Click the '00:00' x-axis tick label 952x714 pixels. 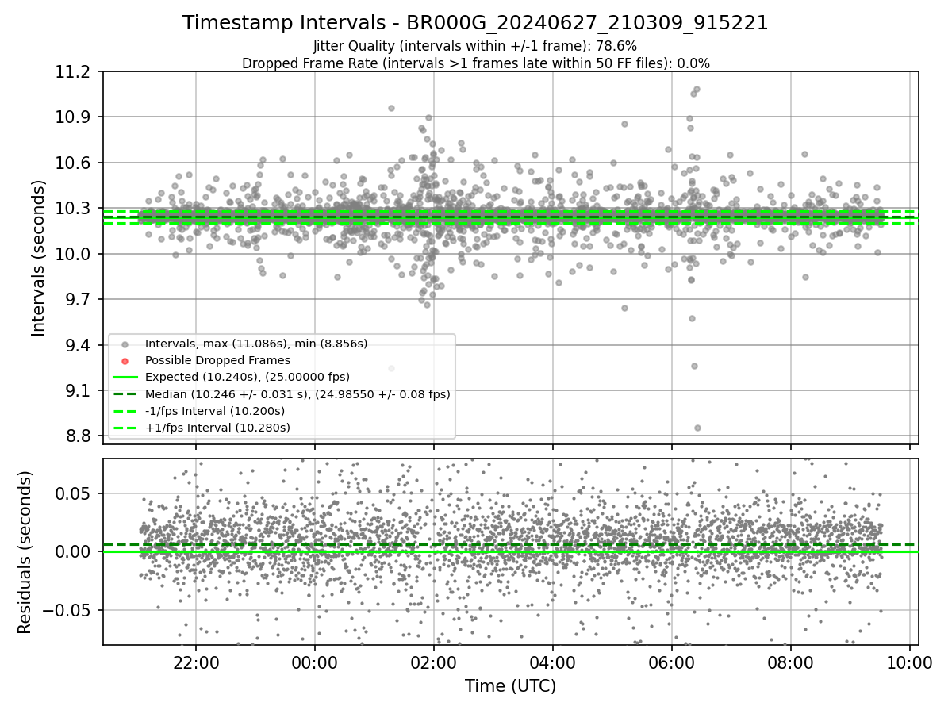click(315, 663)
